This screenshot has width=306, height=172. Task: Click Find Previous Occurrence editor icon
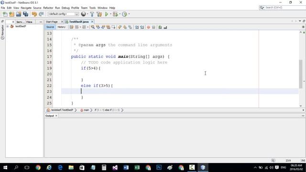[x=98, y=27]
